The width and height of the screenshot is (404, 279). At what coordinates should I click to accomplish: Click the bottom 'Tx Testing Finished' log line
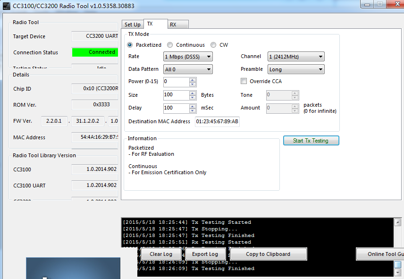coord(196,269)
